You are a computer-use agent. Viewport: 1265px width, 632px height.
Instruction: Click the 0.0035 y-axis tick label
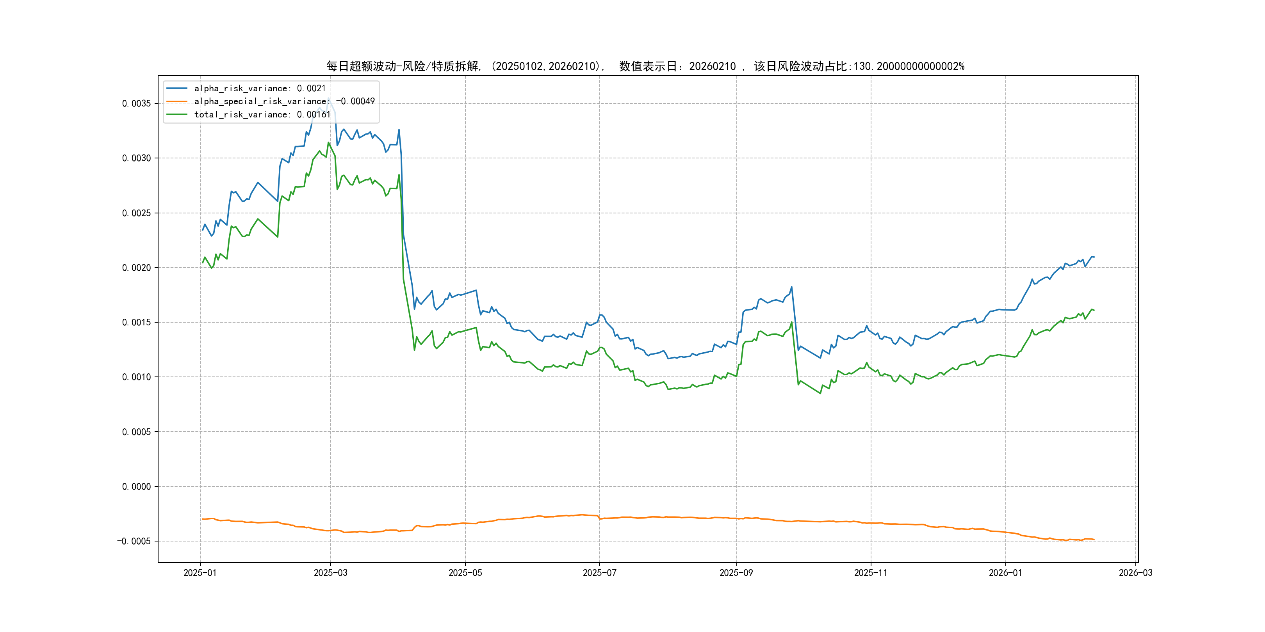137,103
